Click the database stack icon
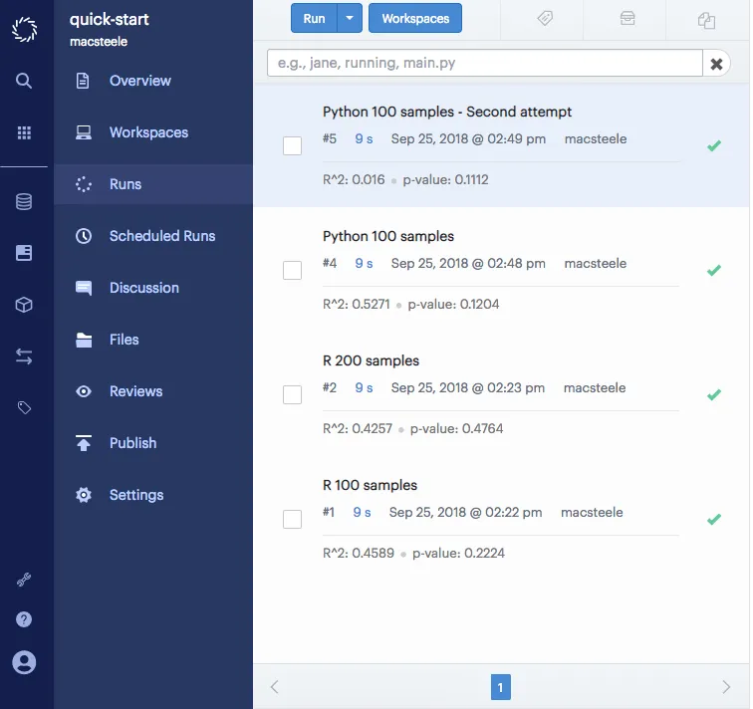753x709 pixels. coord(24,202)
